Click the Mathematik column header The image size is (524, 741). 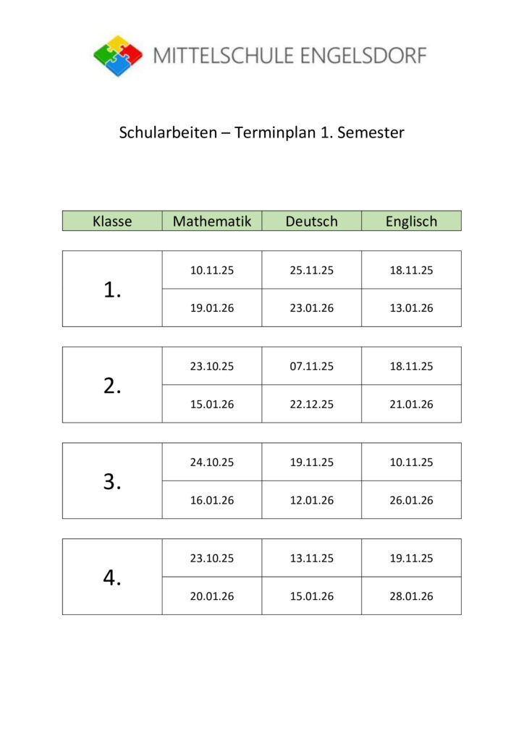[212, 221]
